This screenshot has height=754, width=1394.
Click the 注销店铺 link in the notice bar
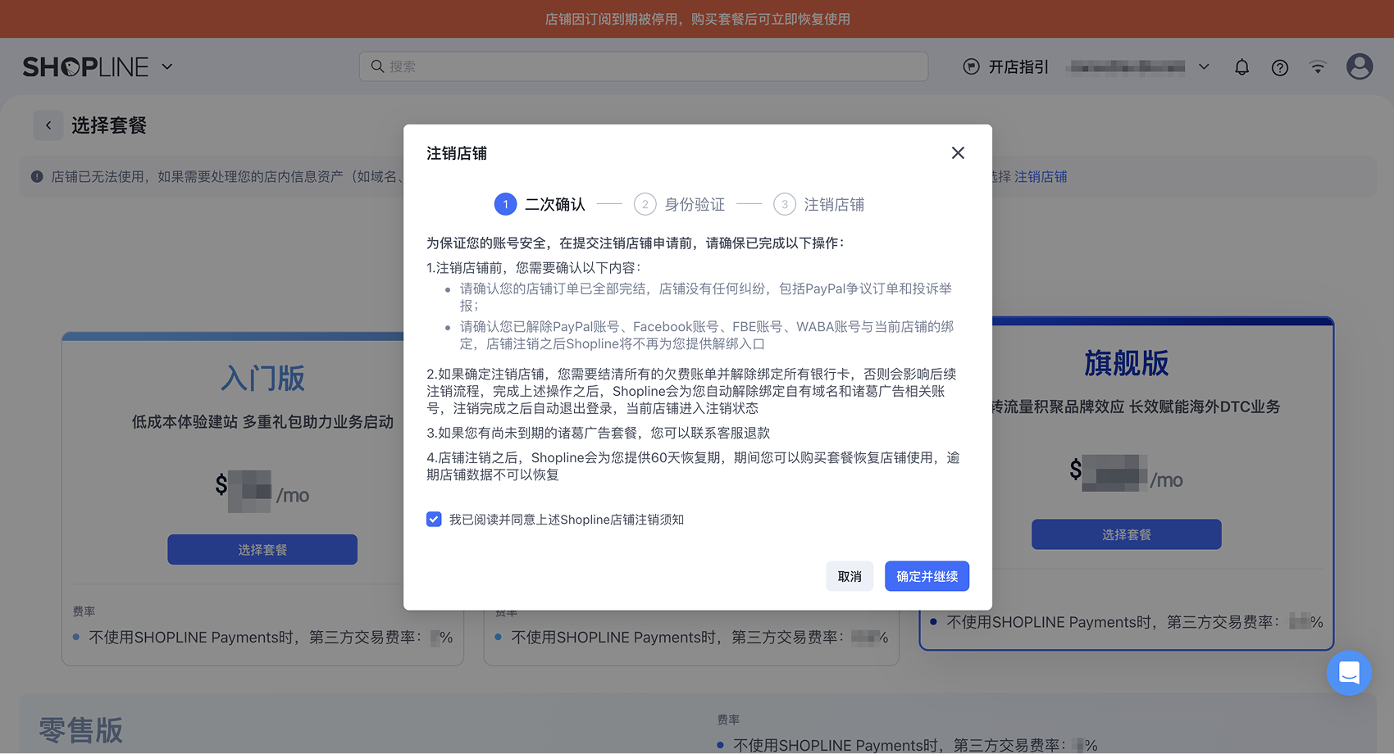(x=1041, y=176)
